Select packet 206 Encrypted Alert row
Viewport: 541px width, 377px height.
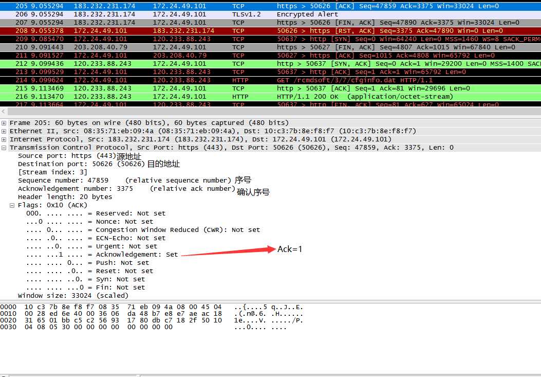point(270,14)
